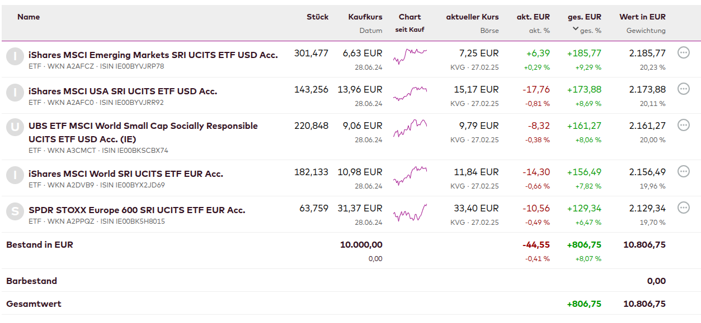Open more options for SPDR STOXX Europe 600
Image resolution: width=701 pixels, height=323 pixels.
tap(683, 208)
